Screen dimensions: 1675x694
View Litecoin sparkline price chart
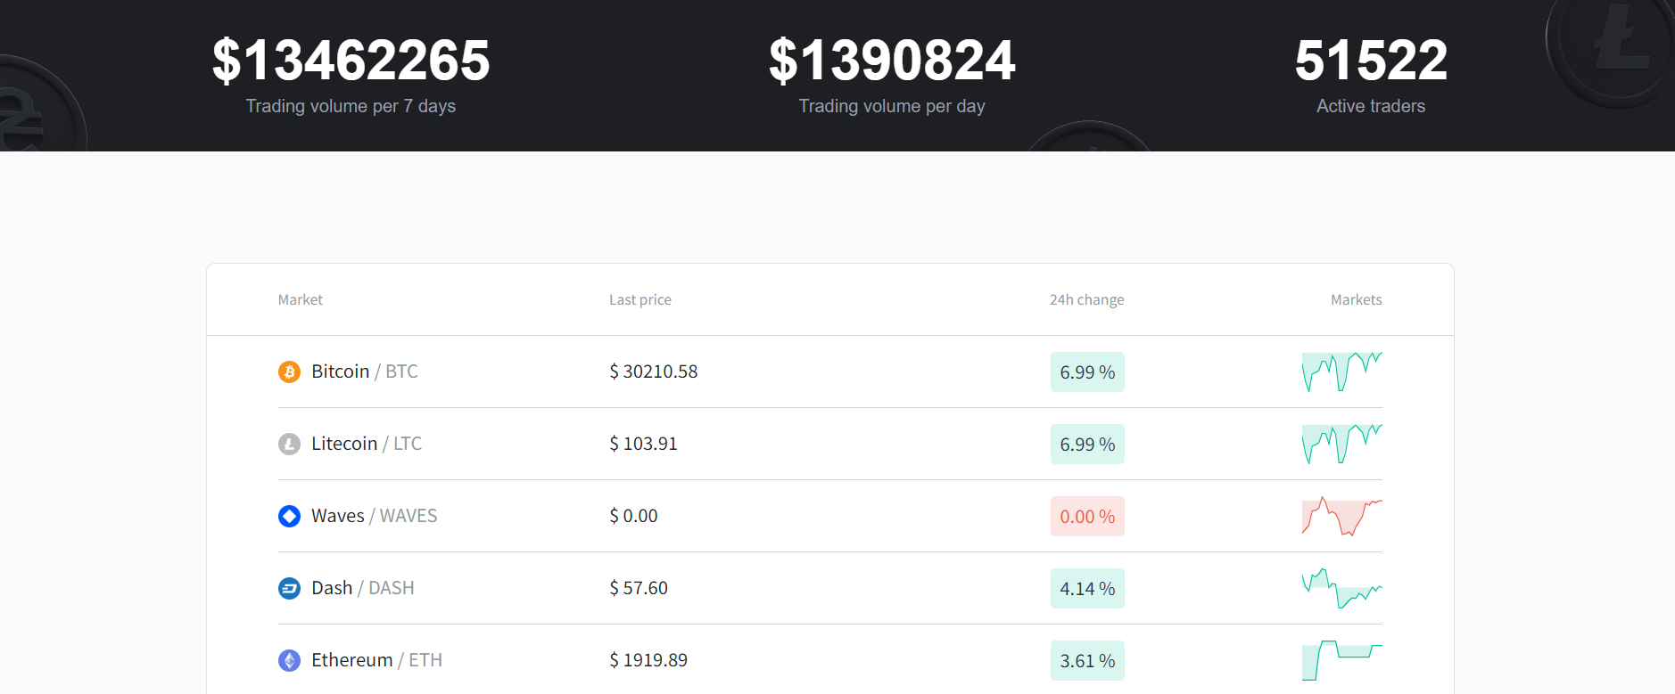point(1341,444)
